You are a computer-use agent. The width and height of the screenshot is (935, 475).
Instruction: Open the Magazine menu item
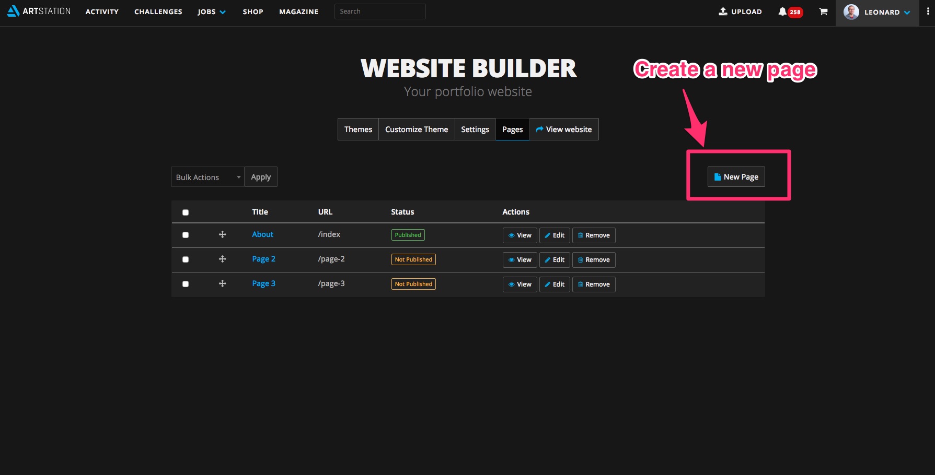[x=298, y=11]
